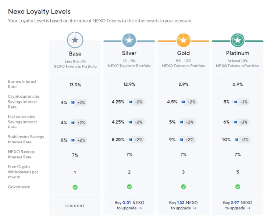Image resolution: width=267 pixels, height=219 pixels.
Task: Click Base Governance green checkmark
Action: 75,187
